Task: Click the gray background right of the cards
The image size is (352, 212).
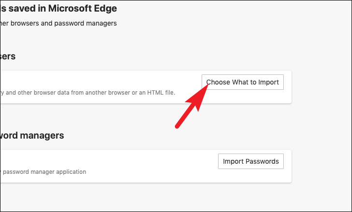Action: [322, 126]
